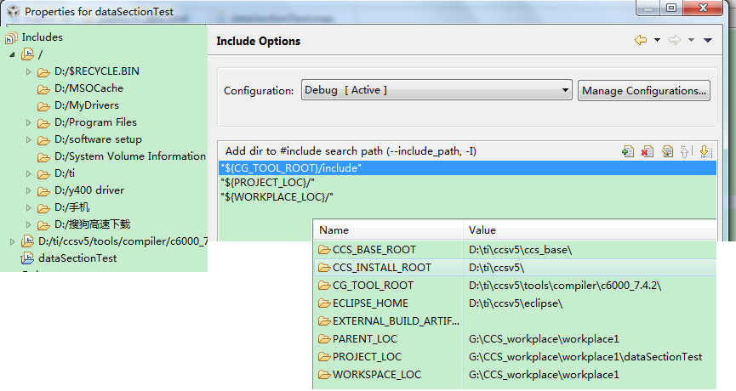
Task: Click the dataSectionTest project icon
Action: [x=27, y=258]
